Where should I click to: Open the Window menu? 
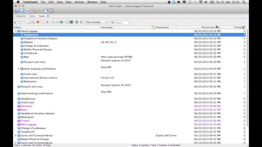92,2
